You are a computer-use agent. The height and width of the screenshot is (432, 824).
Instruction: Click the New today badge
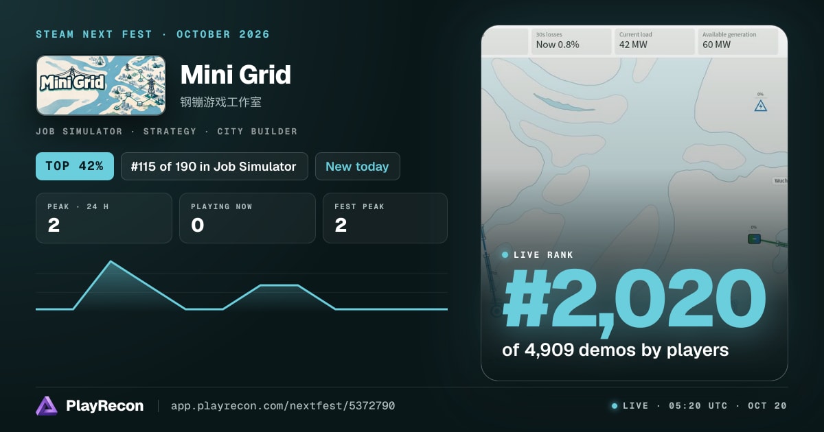[357, 167]
